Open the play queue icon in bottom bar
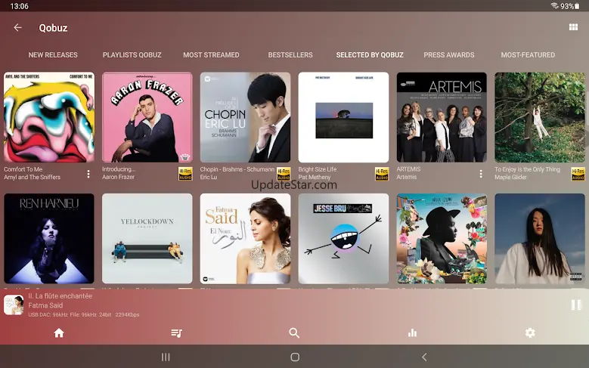Image resolution: width=589 pixels, height=368 pixels. click(x=177, y=332)
